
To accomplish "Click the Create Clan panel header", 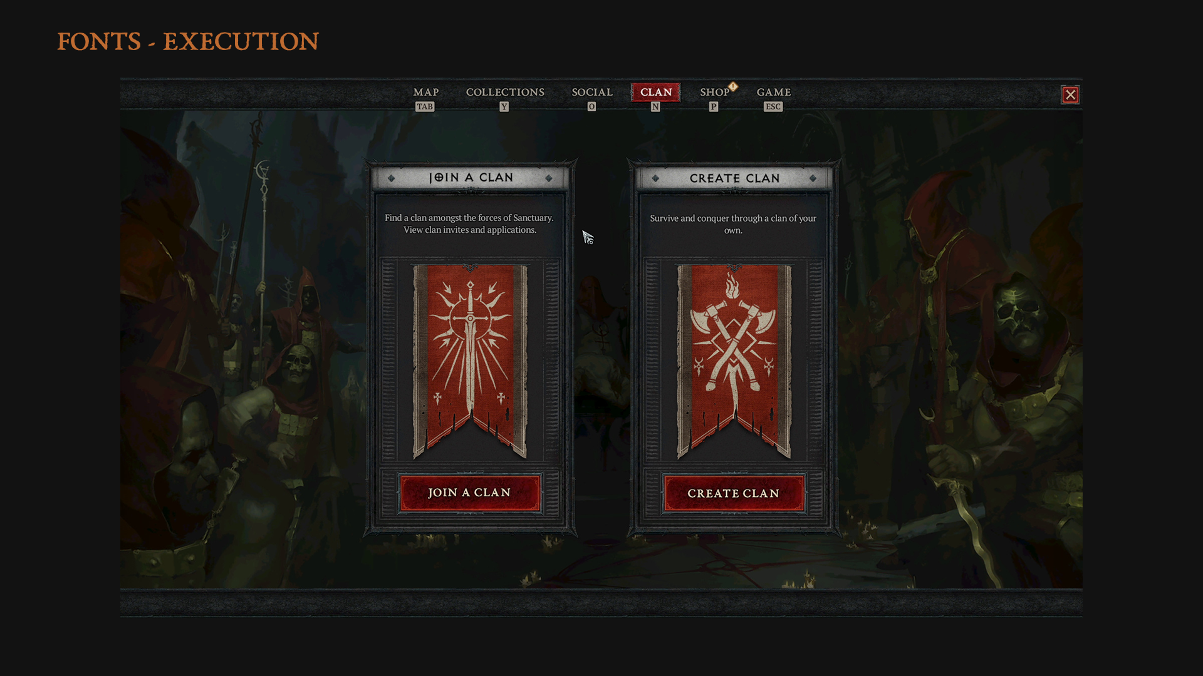I will coord(734,178).
